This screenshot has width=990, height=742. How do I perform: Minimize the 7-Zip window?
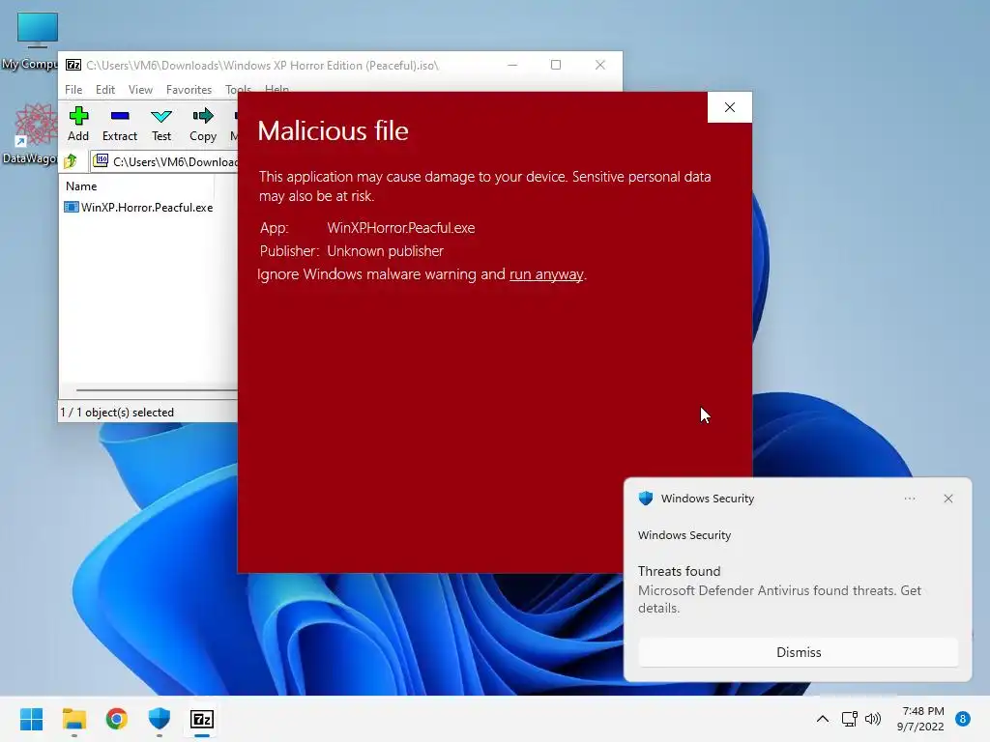coord(512,65)
